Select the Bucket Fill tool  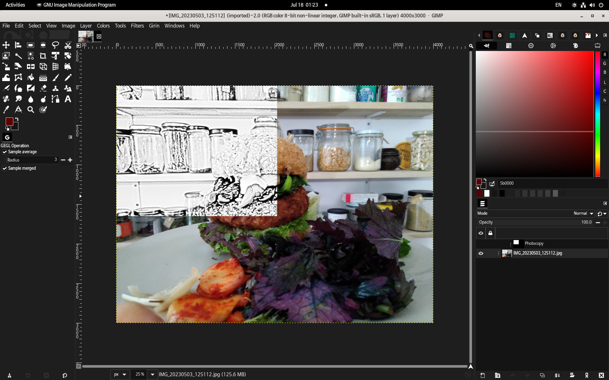coord(31,78)
